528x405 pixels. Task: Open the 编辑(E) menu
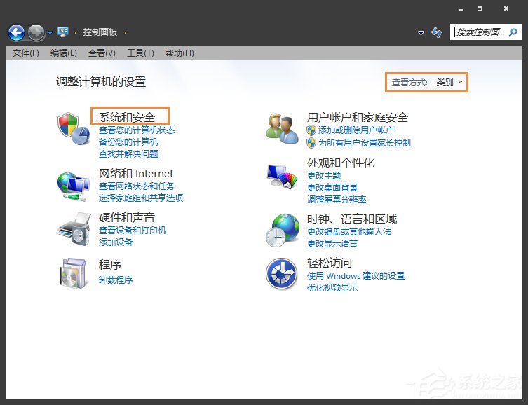coord(64,53)
